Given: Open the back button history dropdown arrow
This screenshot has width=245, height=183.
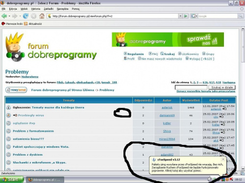Looking at the screenshot, I should [9, 16].
